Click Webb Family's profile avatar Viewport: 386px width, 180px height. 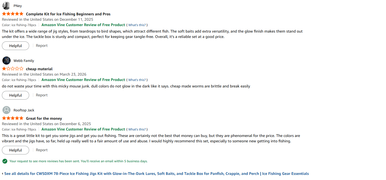[x=6, y=61]
